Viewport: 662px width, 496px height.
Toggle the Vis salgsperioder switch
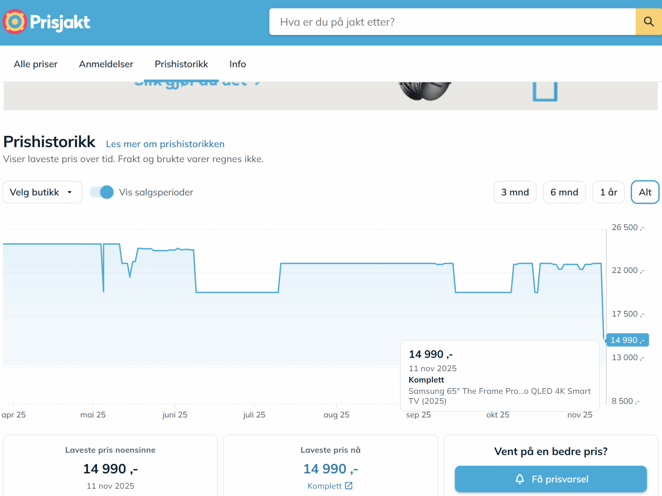[x=102, y=192]
